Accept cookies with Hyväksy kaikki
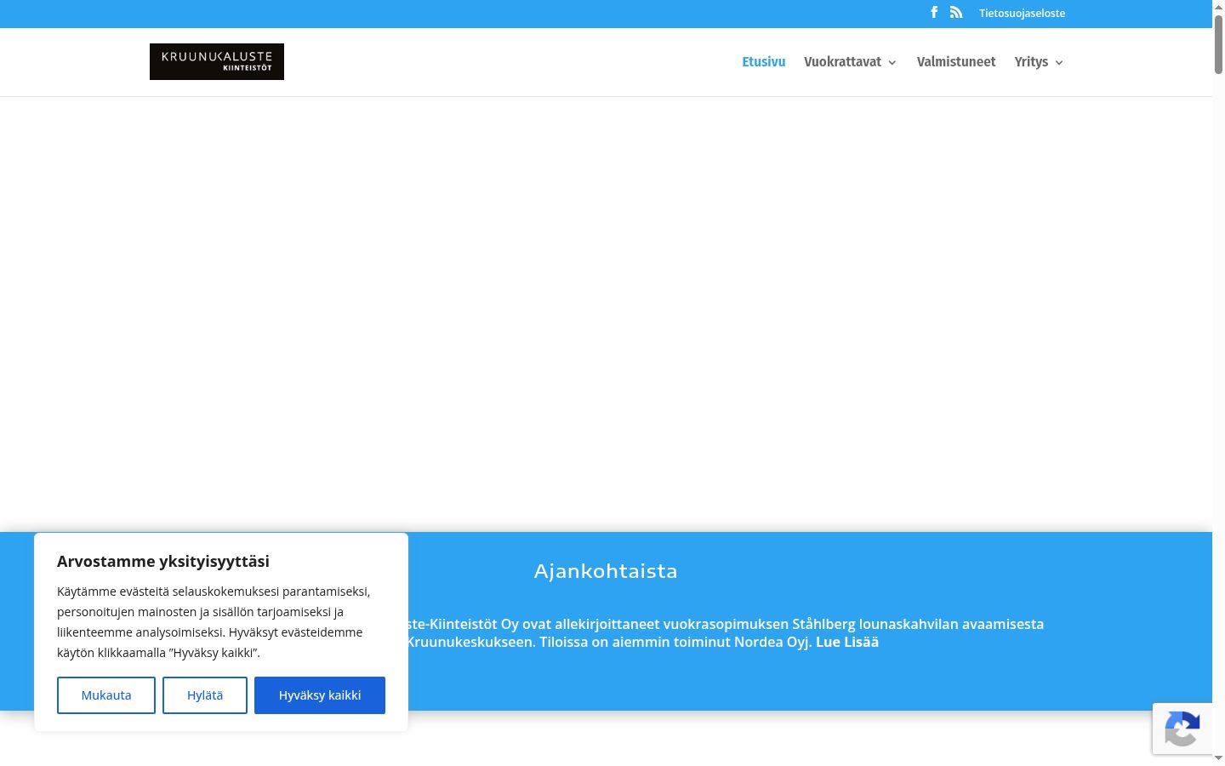This screenshot has height=766, width=1225. point(320,695)
